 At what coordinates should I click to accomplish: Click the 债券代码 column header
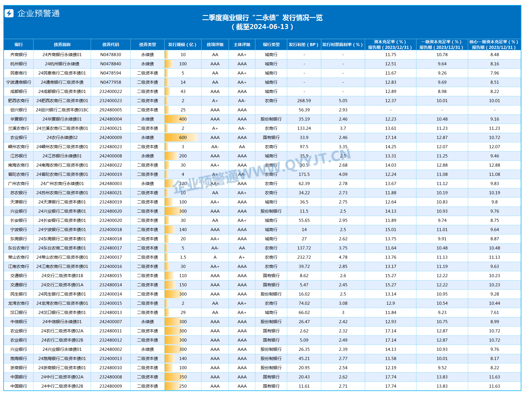pos(111,45)
